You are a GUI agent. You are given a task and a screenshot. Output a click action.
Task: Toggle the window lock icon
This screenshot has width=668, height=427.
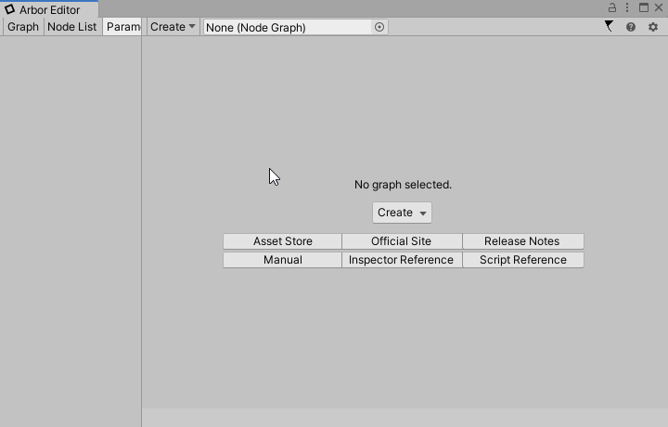click(612, 8)
